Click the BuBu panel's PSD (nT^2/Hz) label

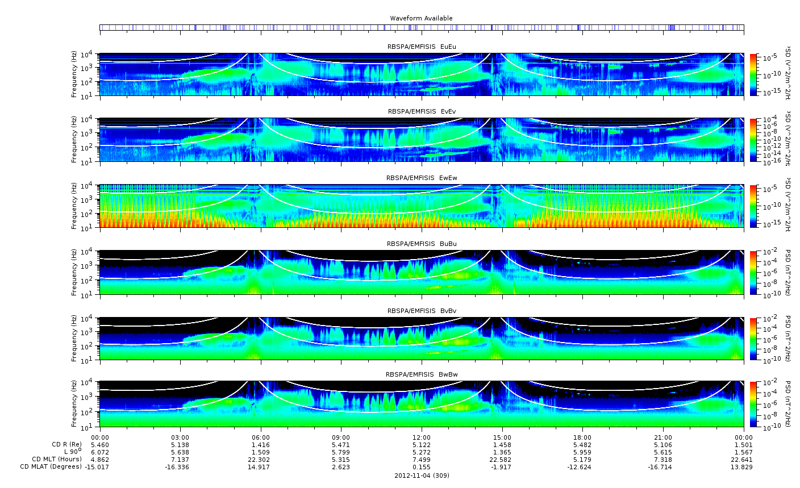point(788,272)
